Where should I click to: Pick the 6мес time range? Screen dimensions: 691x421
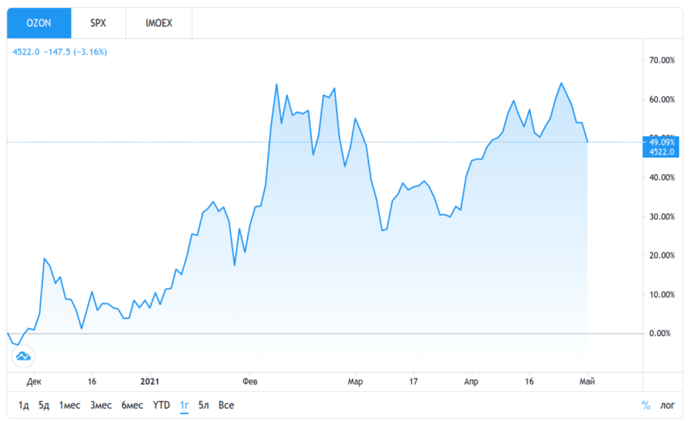(x=132, y=405)
